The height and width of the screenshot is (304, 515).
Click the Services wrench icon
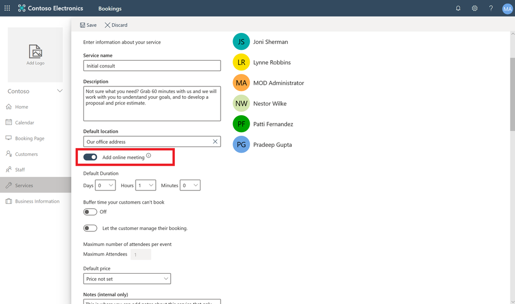pyautogui.click(x=9, y=185)
